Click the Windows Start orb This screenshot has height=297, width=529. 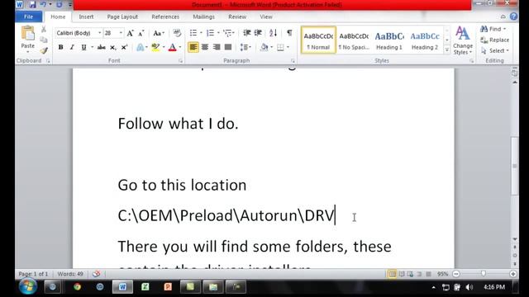(x=27, y=286)
